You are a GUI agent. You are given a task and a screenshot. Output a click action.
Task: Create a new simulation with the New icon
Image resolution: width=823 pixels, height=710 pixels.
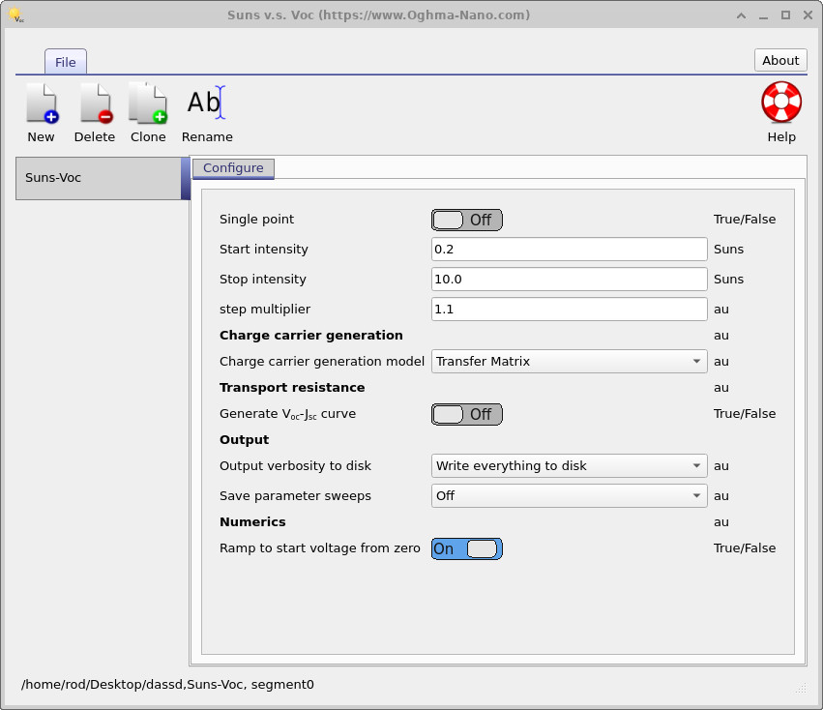tap(41, 109)
